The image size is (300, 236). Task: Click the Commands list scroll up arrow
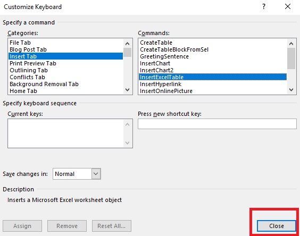pyautogui.click(x=291, y=44)
